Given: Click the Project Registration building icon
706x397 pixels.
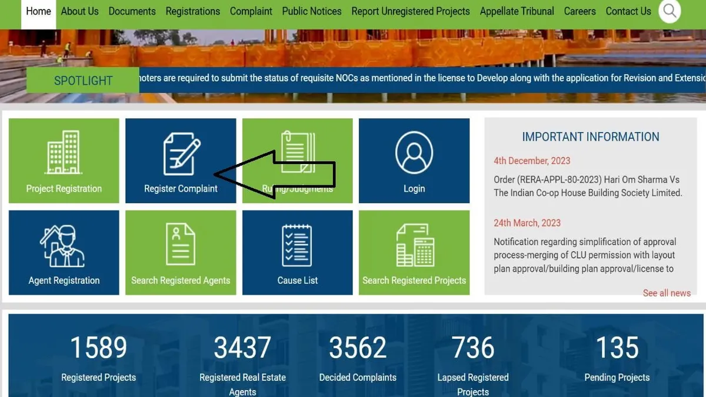Looking at the screenshot, I should pos(64,152).
